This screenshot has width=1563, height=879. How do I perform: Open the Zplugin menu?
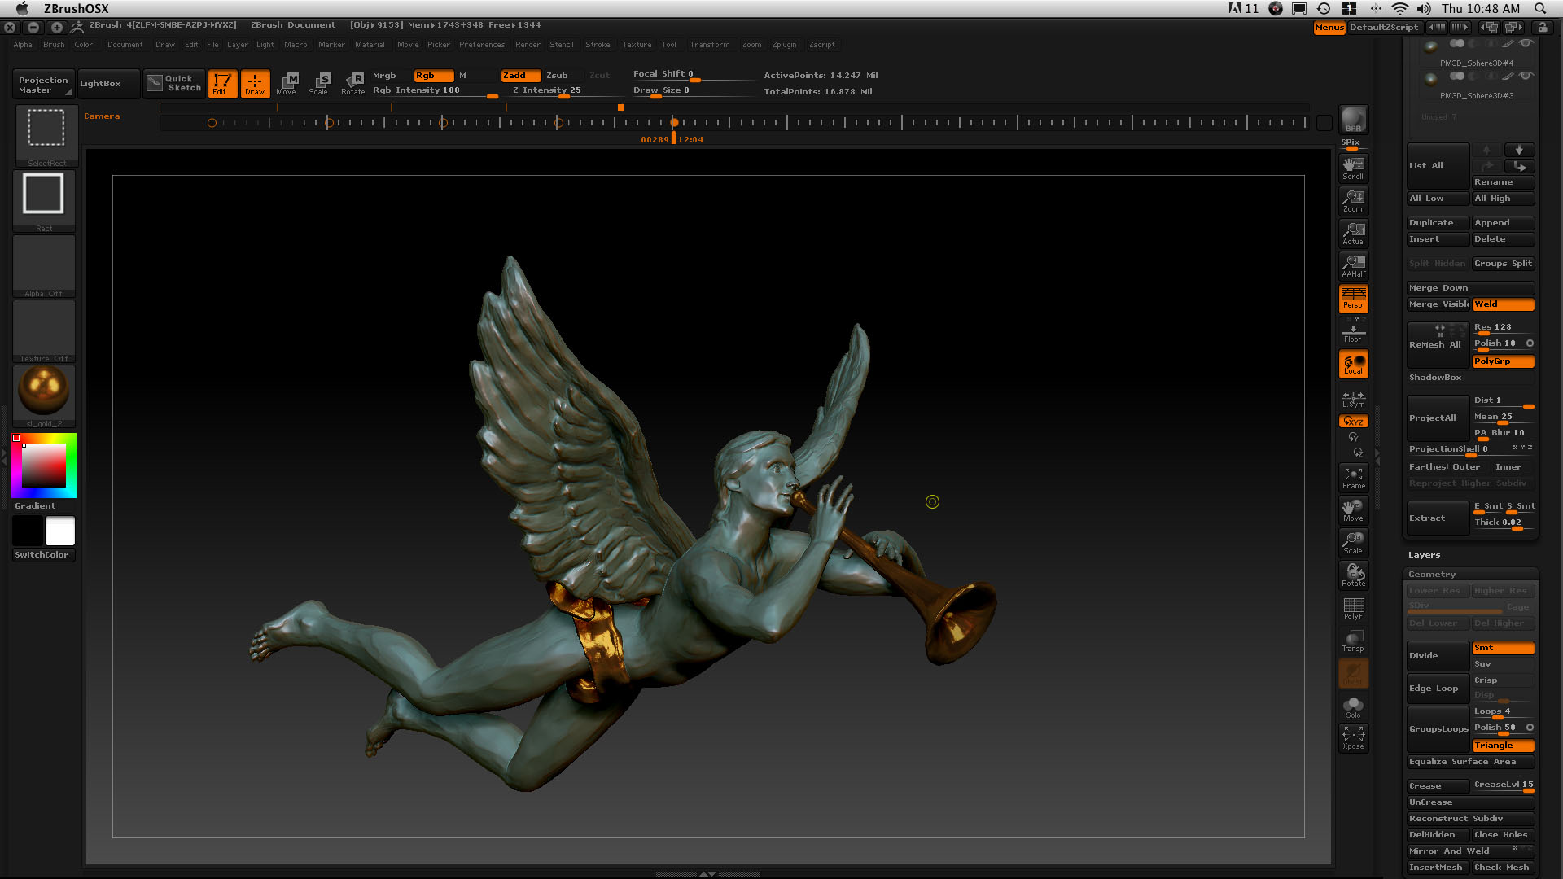pos(784,45)
